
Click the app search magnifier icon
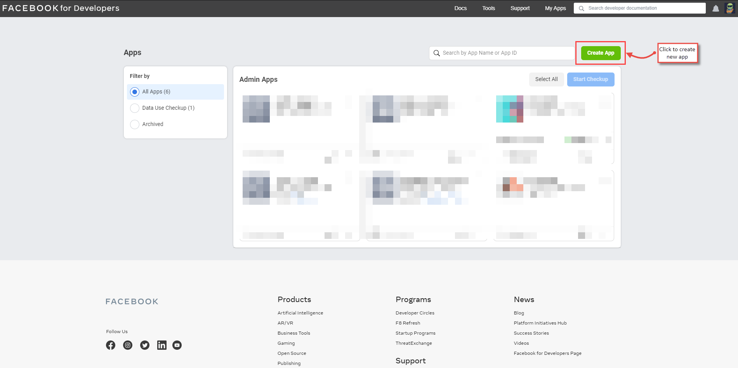click(x=436, y=53)
